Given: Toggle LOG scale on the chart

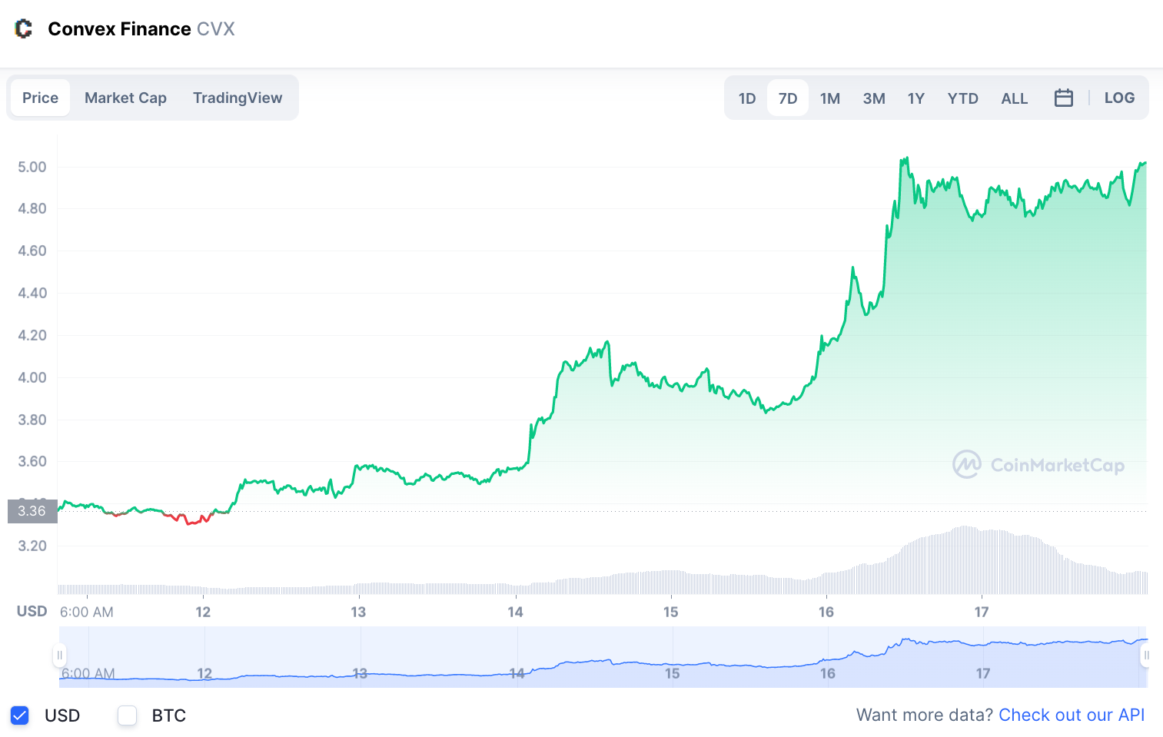Looking at the screenshot, I should pyautogui.click(x=1119, y=98).
